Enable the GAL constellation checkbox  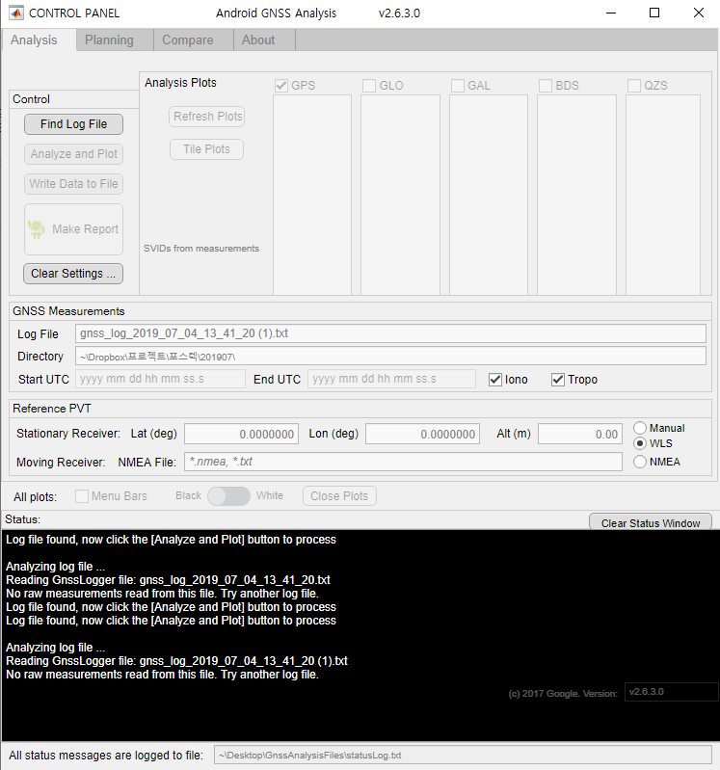click(x=458, y=86)
